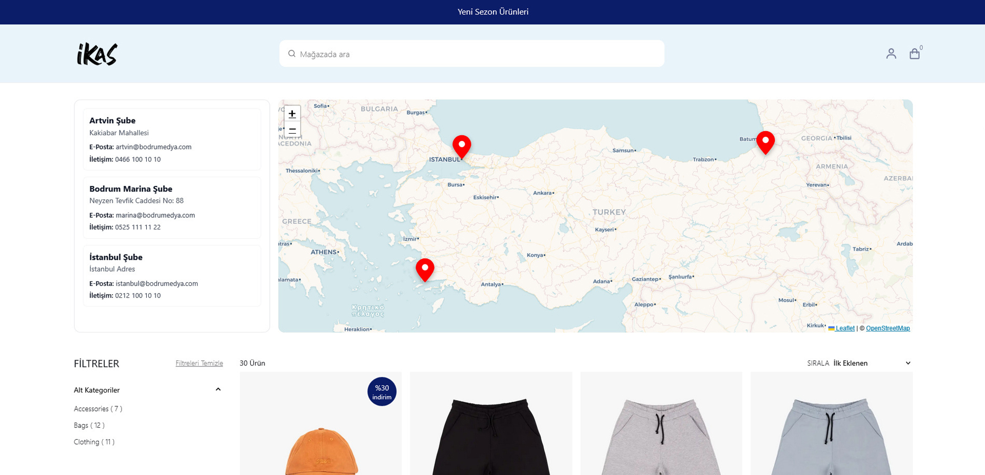Open the OpenStreetMap attribution link
Viewport: 985px width, 475px height.
(x=888, y=328)
